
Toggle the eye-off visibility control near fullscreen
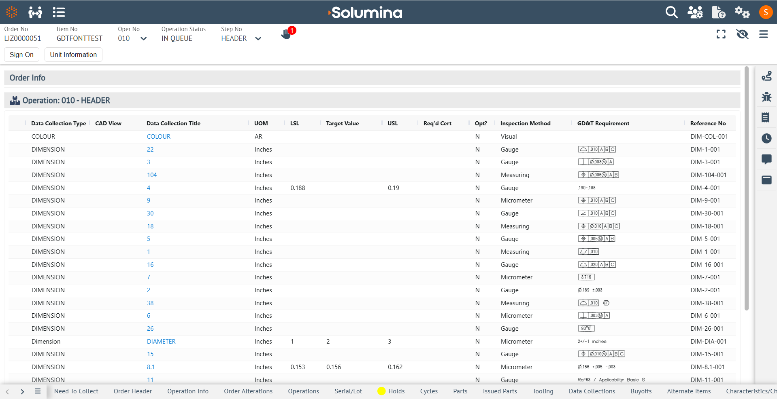[742, 34]
